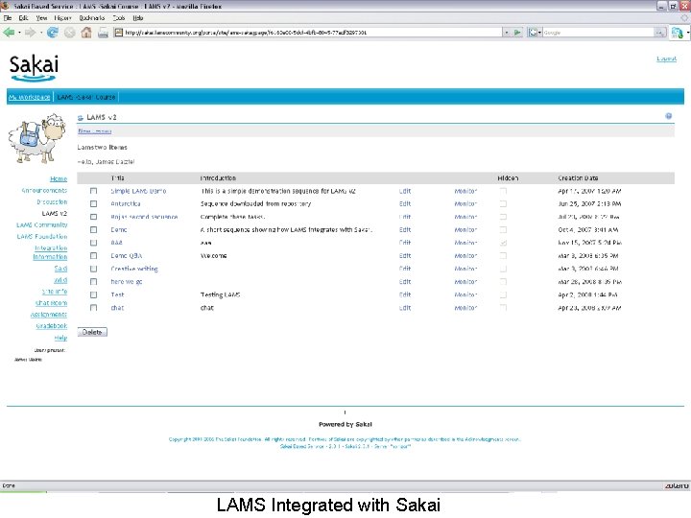Check the box for Test row
691x518 pixels.
pos(93,294)
